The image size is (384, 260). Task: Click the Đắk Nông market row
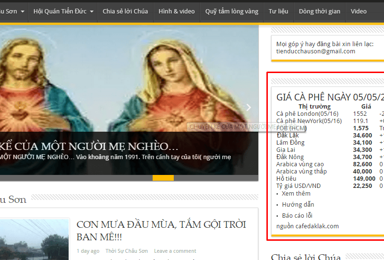tap(330, 157)
